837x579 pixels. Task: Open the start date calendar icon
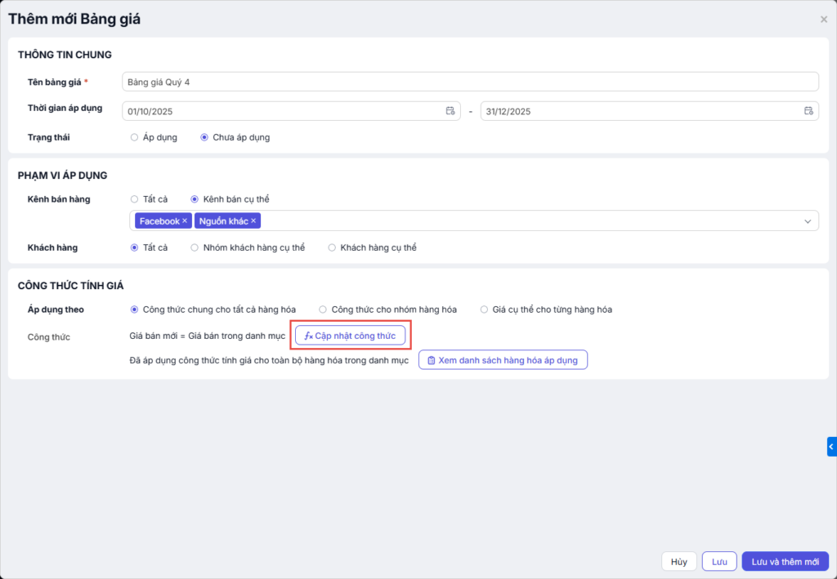[x=450, y=111]
